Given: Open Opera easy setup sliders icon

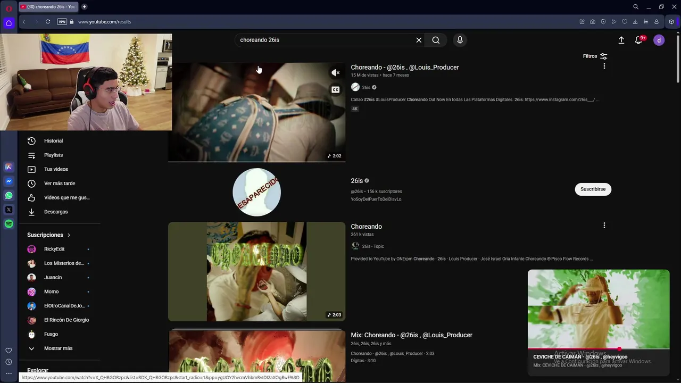Looking at the screenshot, I should pos(646,22).
